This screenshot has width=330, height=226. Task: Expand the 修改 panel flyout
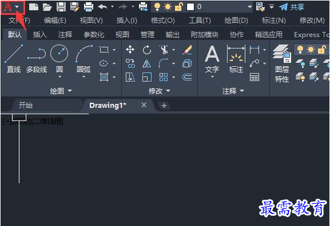point(160,91)
